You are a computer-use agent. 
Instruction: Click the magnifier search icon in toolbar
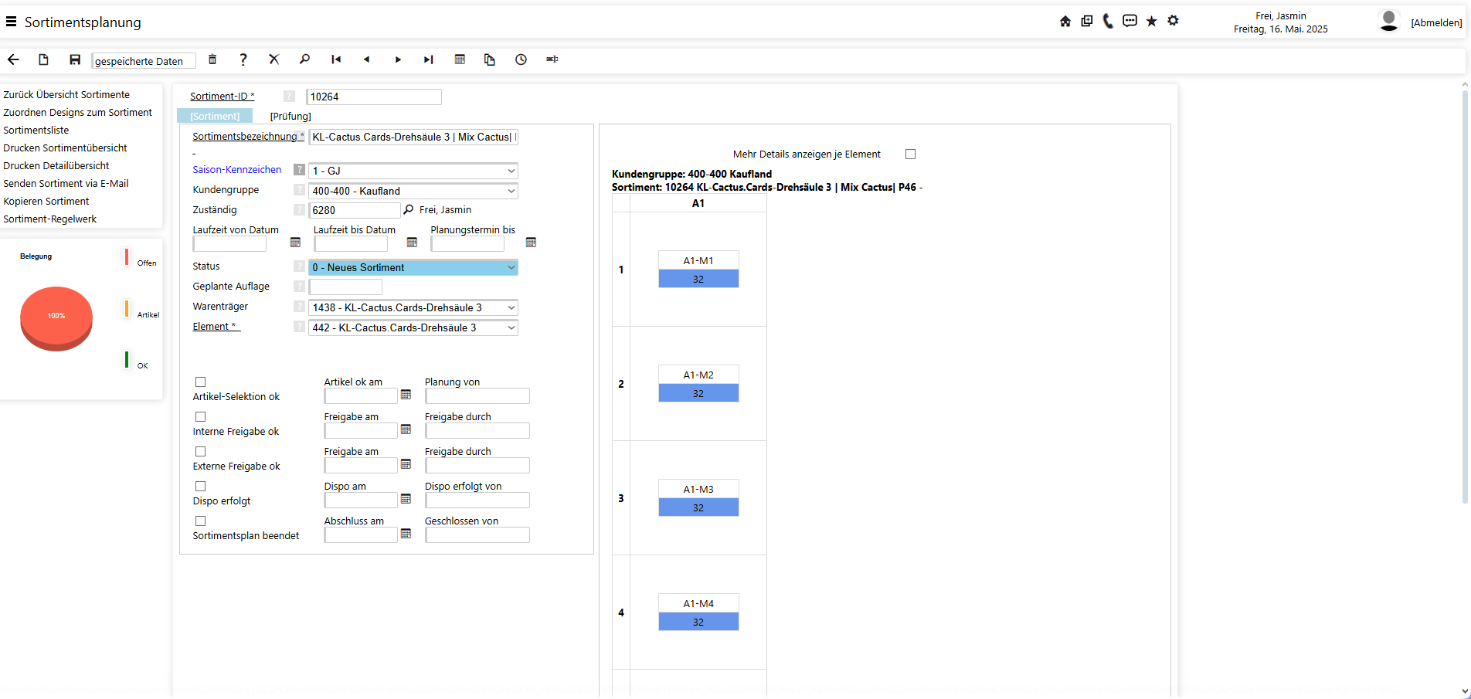tap(304, 59)
